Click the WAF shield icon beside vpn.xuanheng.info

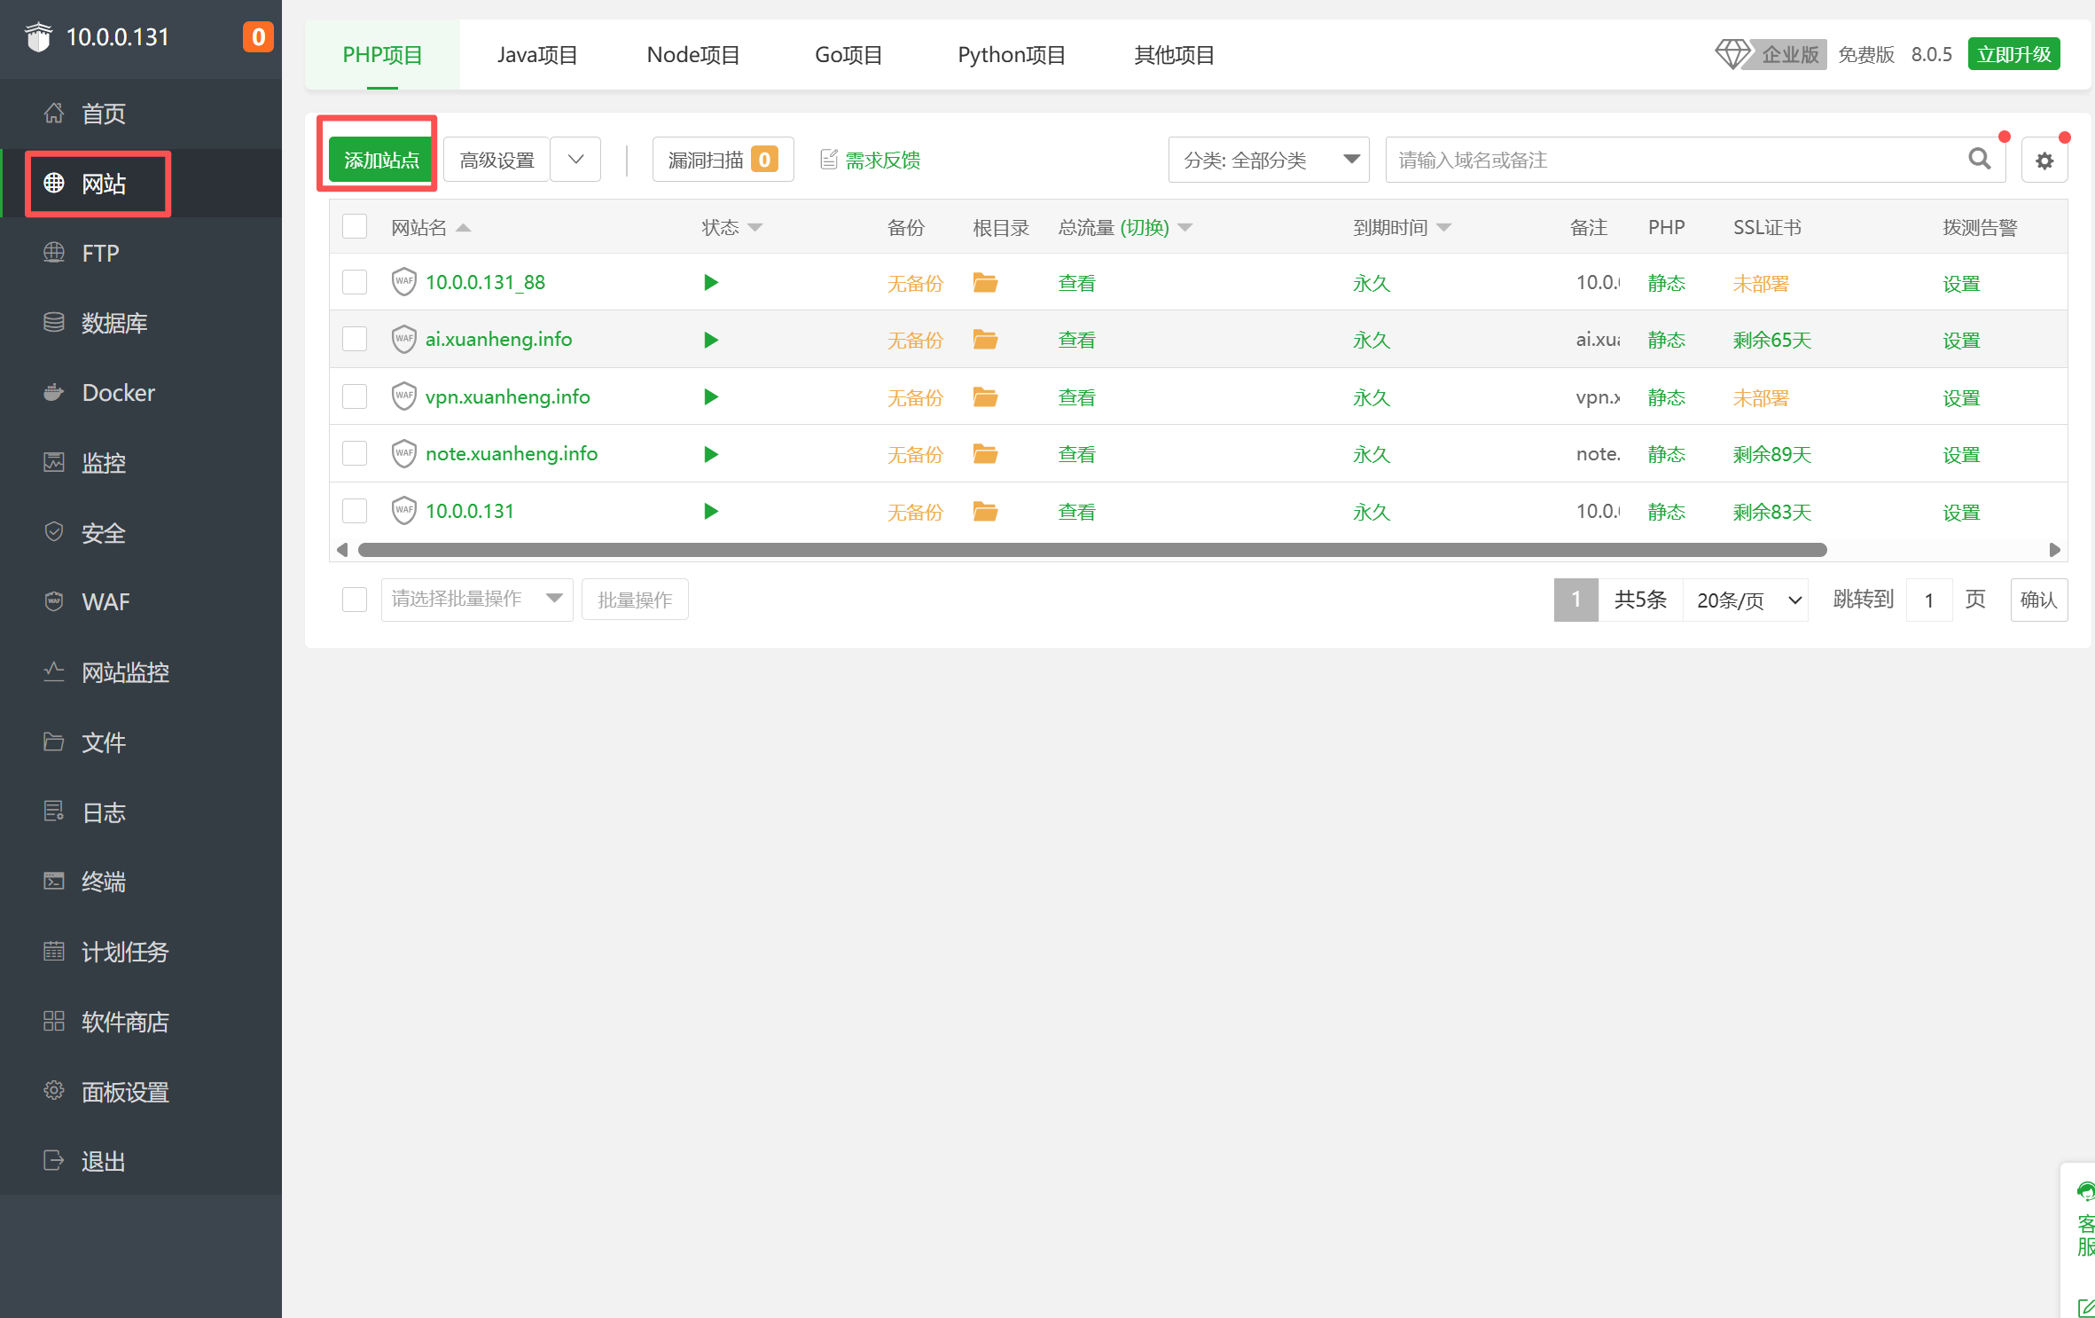point(403,396)
